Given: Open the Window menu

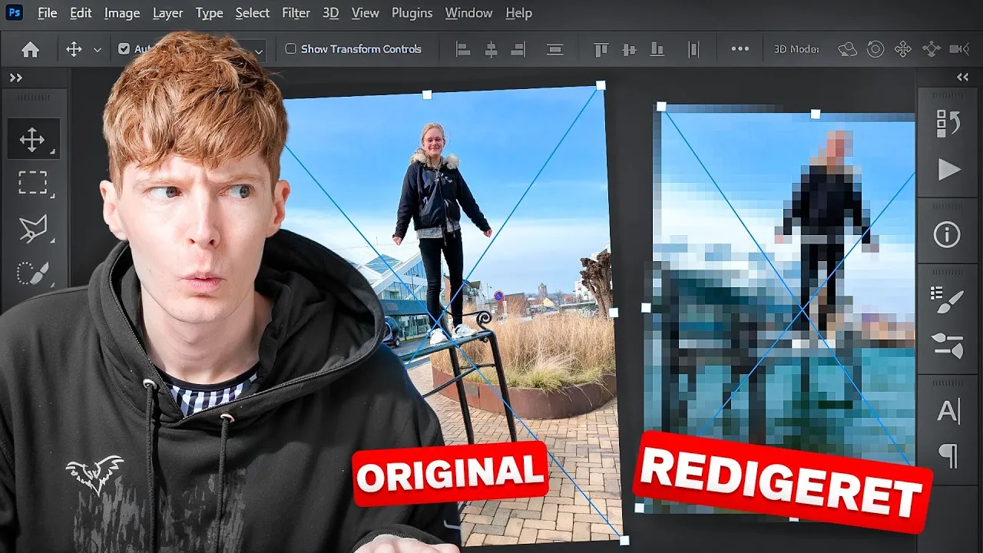Looking at the screenshot, I should pos(468,13).
